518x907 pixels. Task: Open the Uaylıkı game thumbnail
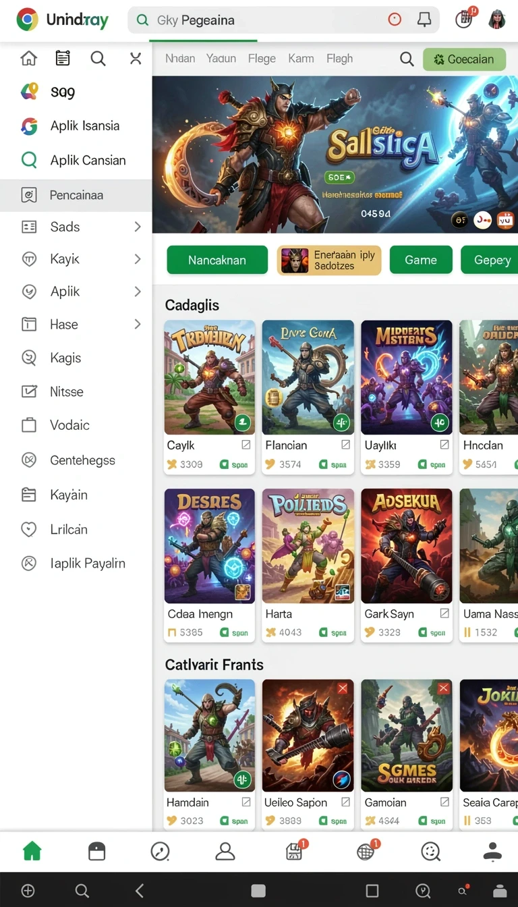(x=407, y=377)
